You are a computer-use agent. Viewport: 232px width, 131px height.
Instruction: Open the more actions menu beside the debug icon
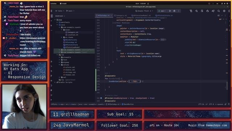179,11
